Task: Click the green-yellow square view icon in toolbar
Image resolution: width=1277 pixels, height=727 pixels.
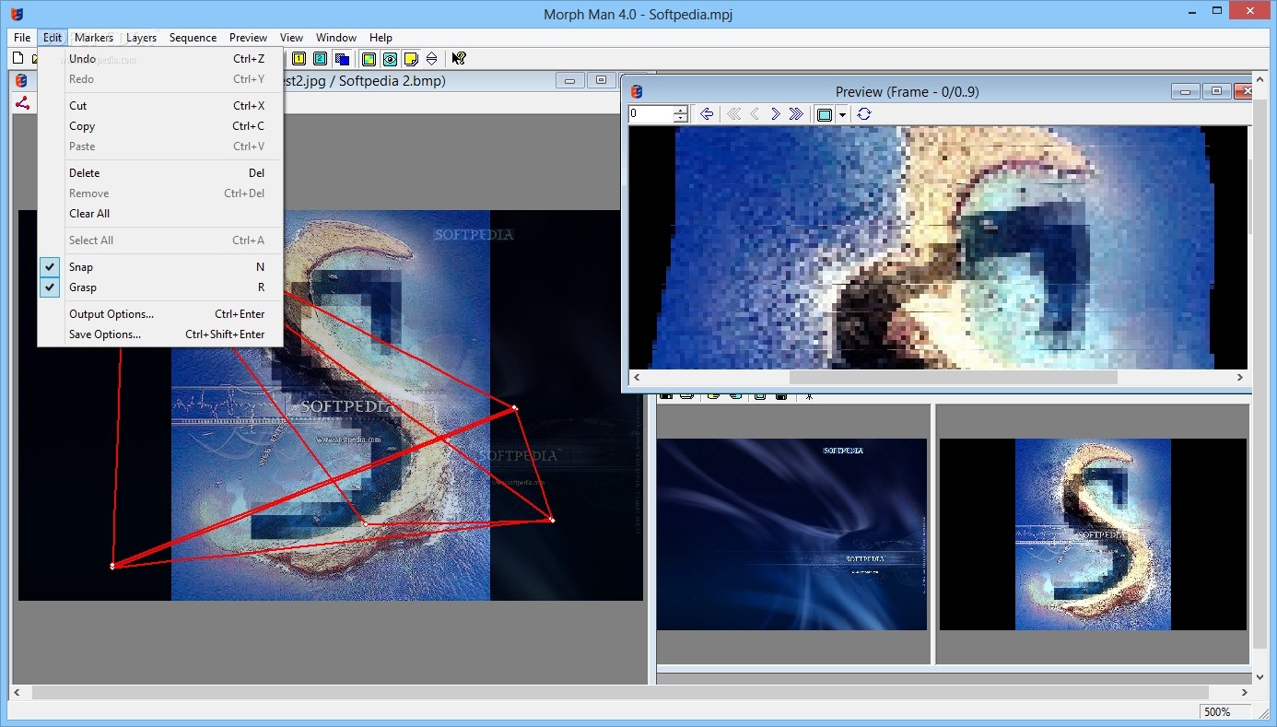Action: click(x=369, y=59)
